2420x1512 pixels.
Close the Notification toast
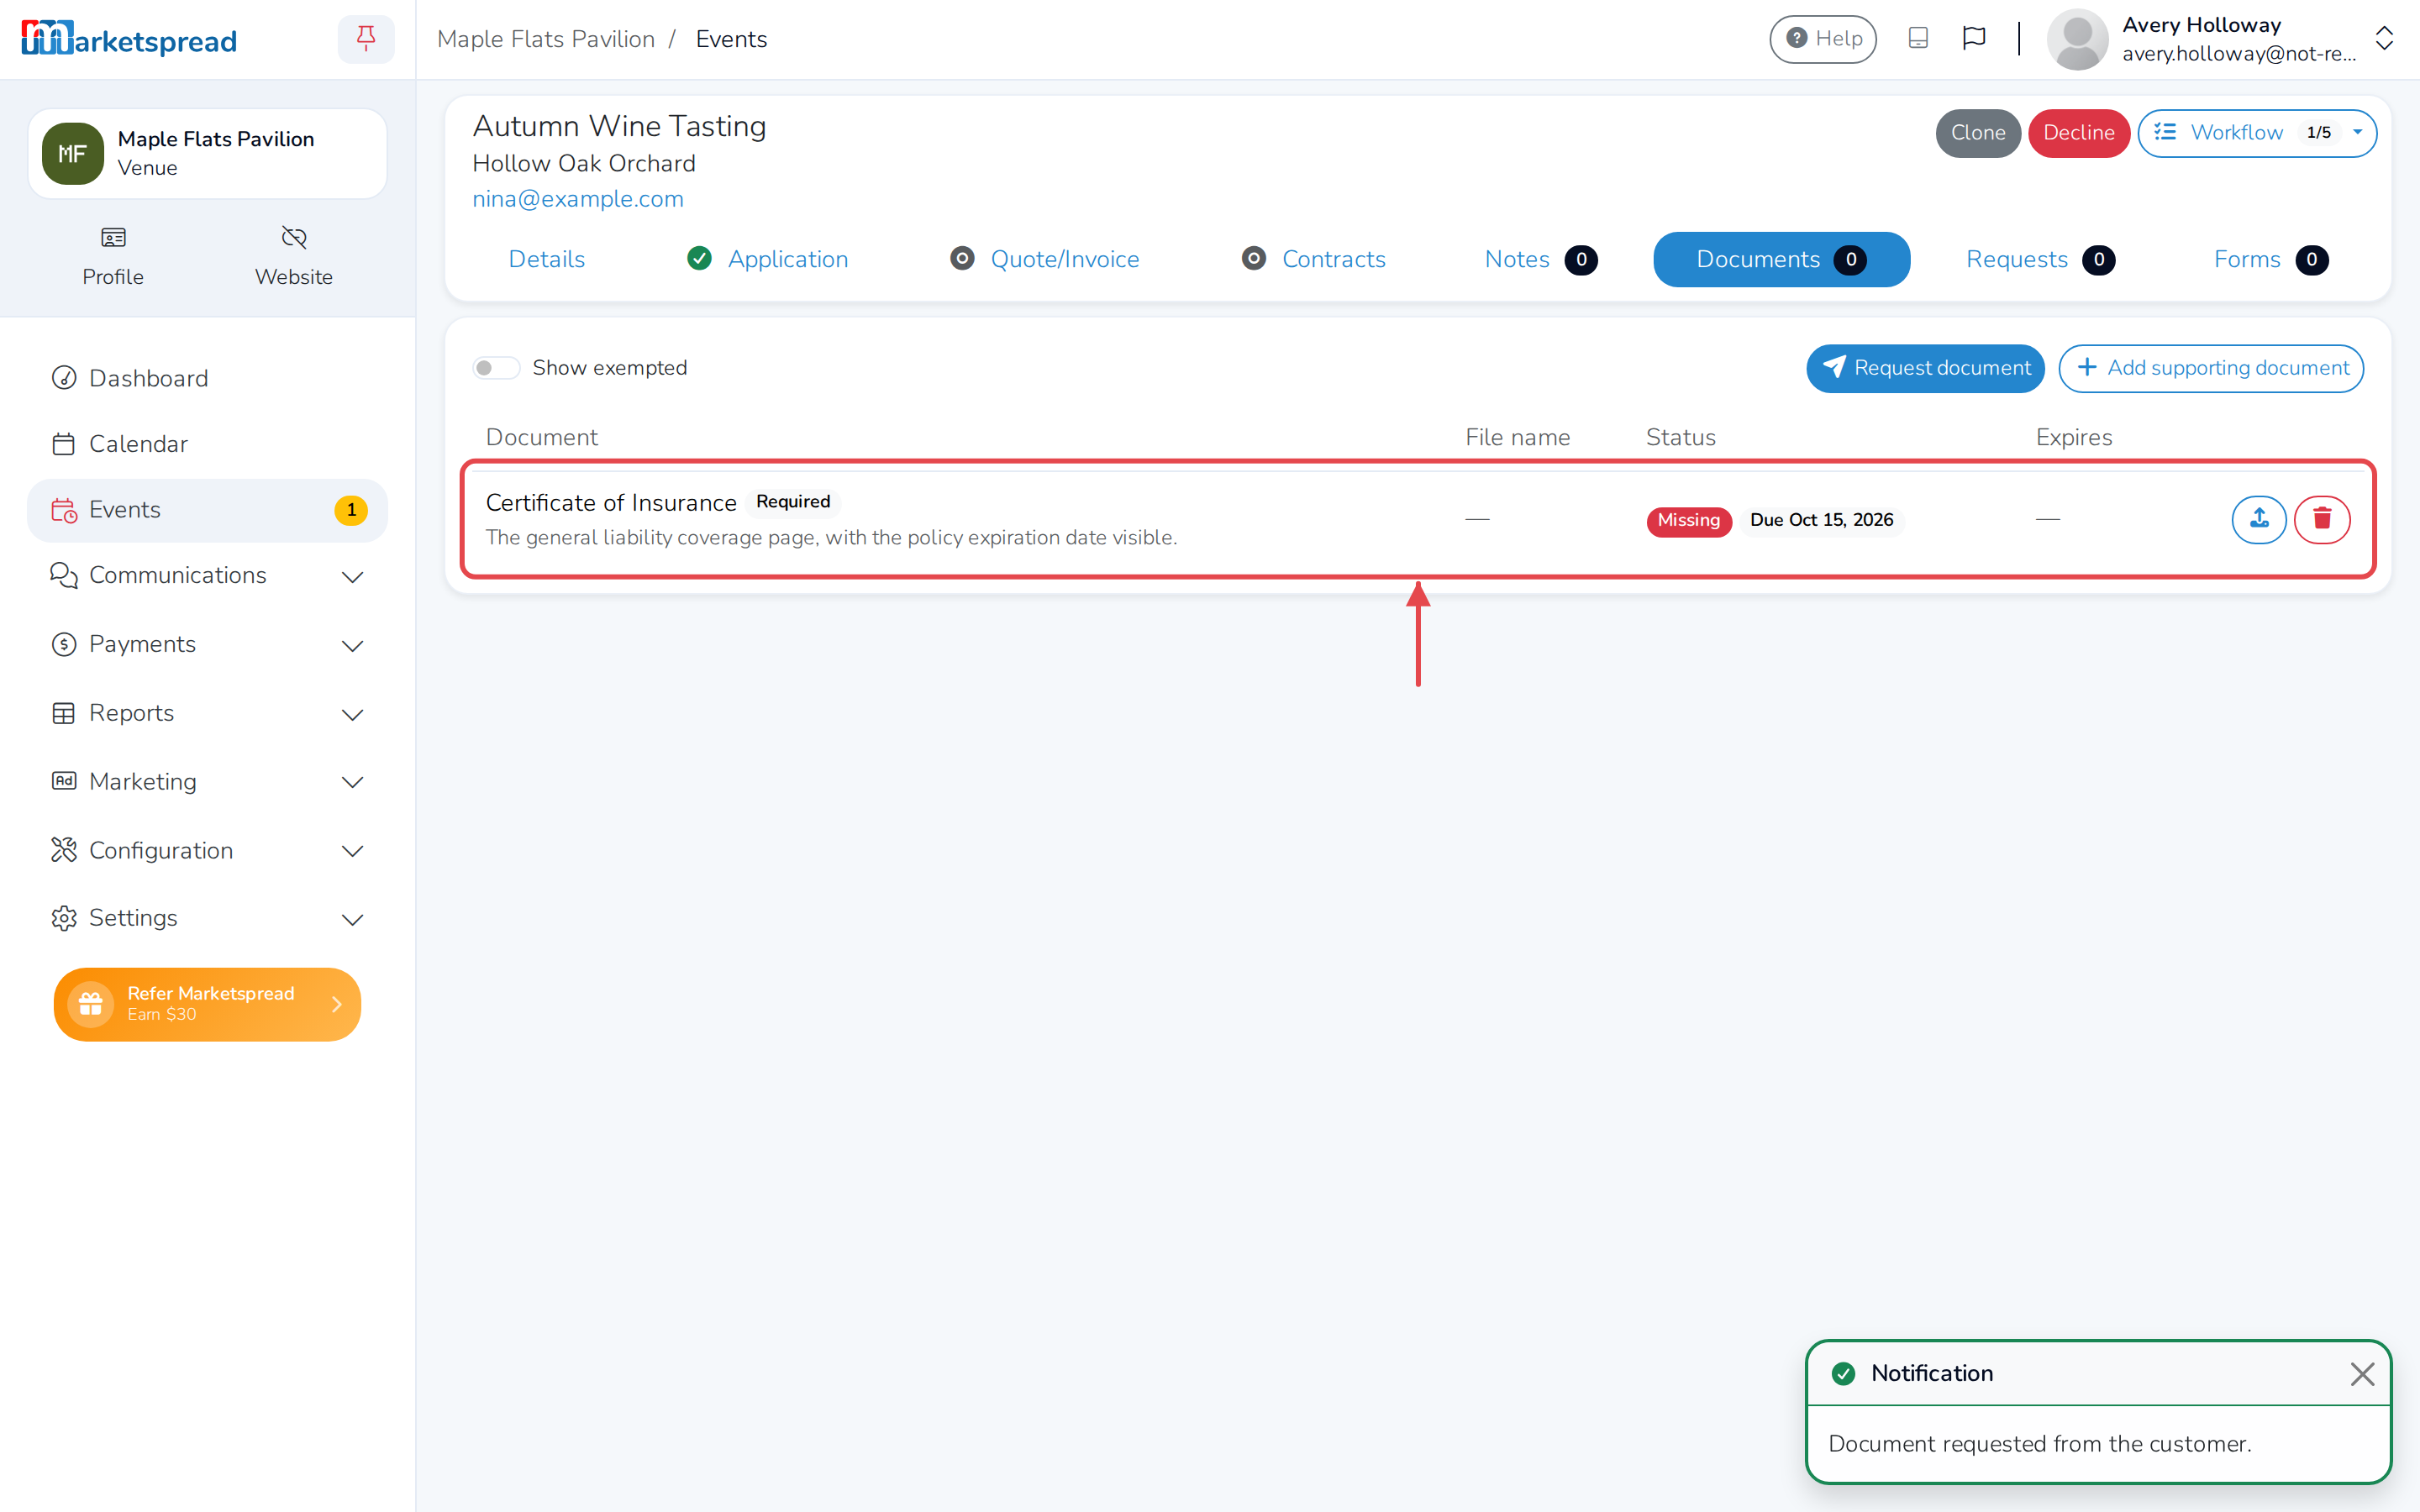(x=2362, y=1374)
